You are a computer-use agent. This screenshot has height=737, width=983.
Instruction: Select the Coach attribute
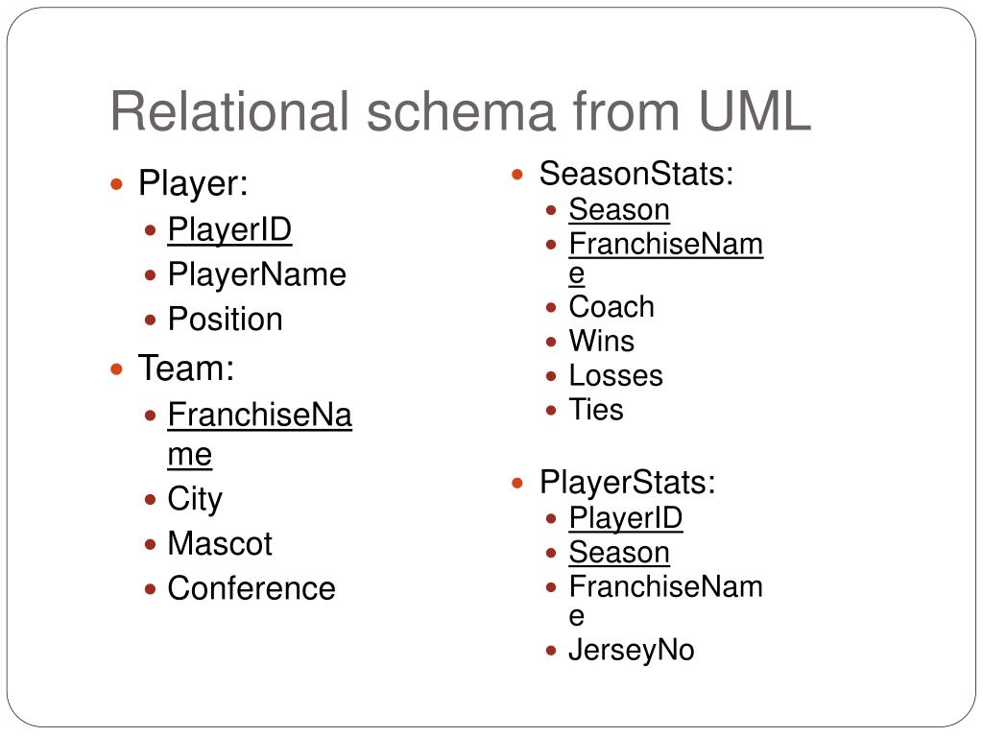(x=611, y=307)
